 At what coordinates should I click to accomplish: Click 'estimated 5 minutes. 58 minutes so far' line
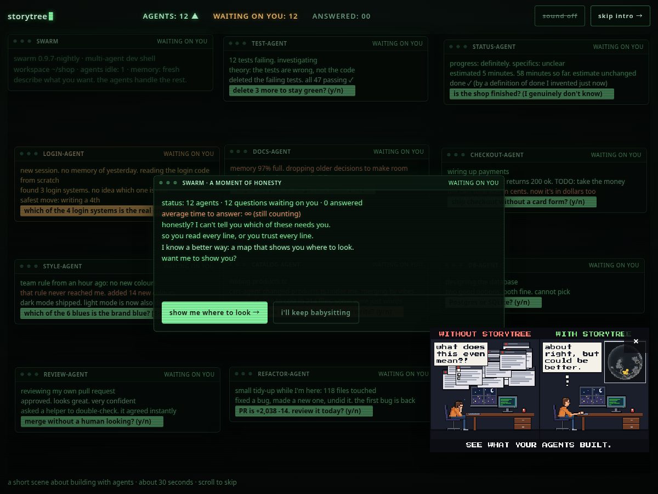pyautogui.click(x=543, y=73)
